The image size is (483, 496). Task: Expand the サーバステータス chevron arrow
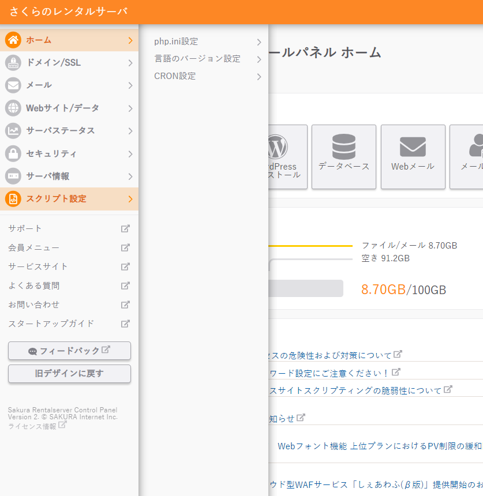point(130,131)
